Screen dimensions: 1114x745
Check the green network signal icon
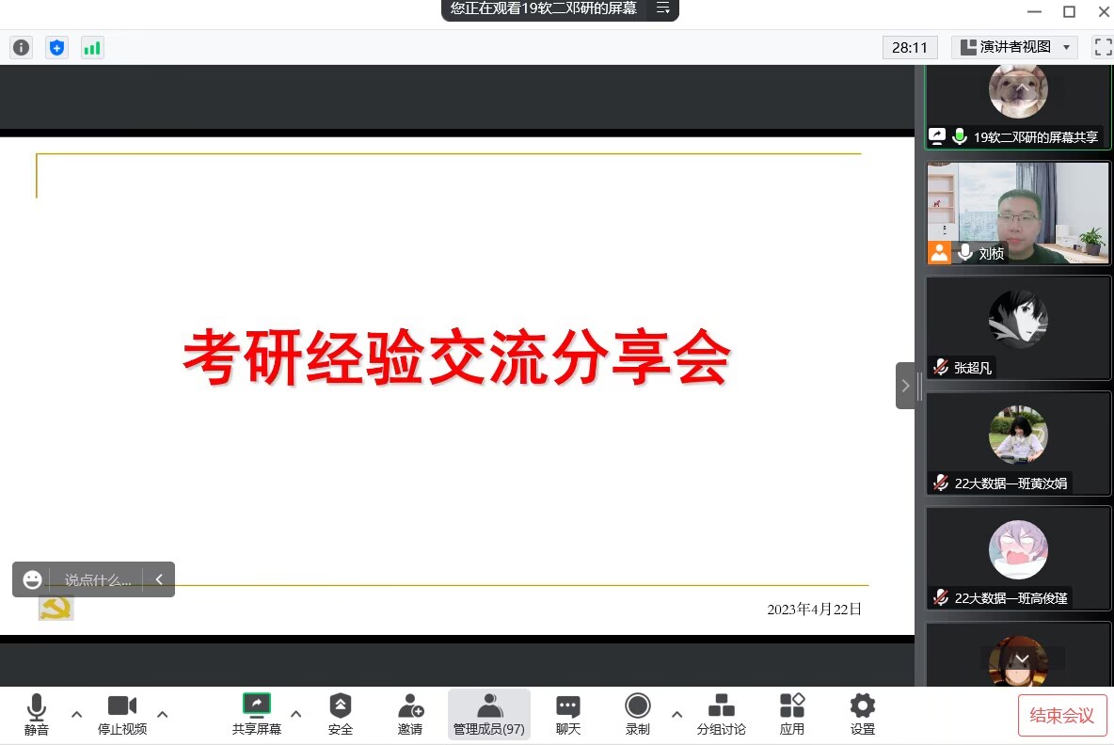[91, 47]
